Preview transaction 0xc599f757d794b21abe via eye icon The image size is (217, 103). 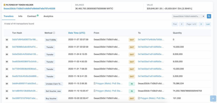coord(7,98)
